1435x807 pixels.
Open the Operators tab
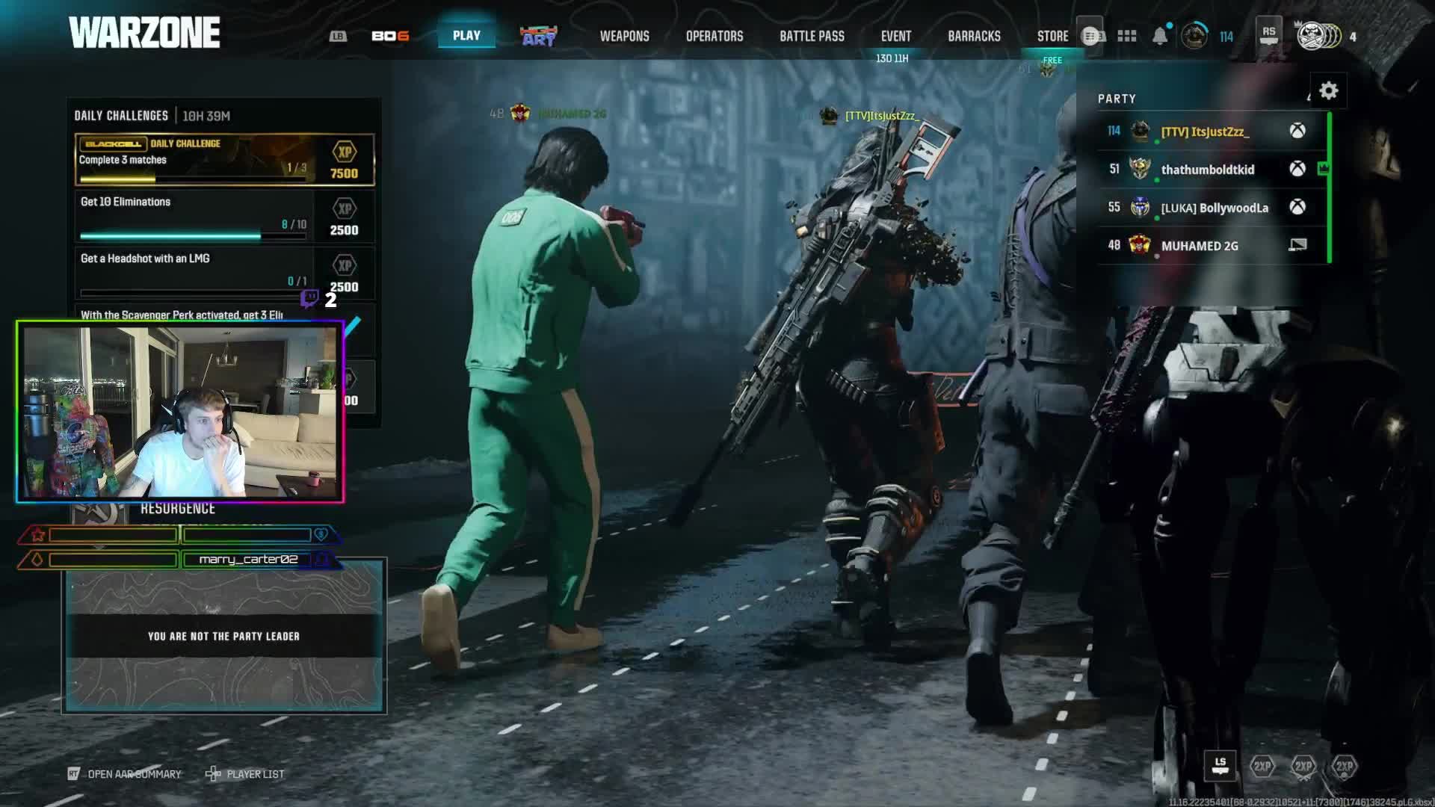pos(715,36)
